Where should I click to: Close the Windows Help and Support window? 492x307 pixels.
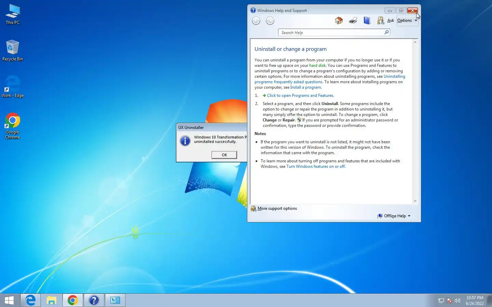[x=412, y=11]
